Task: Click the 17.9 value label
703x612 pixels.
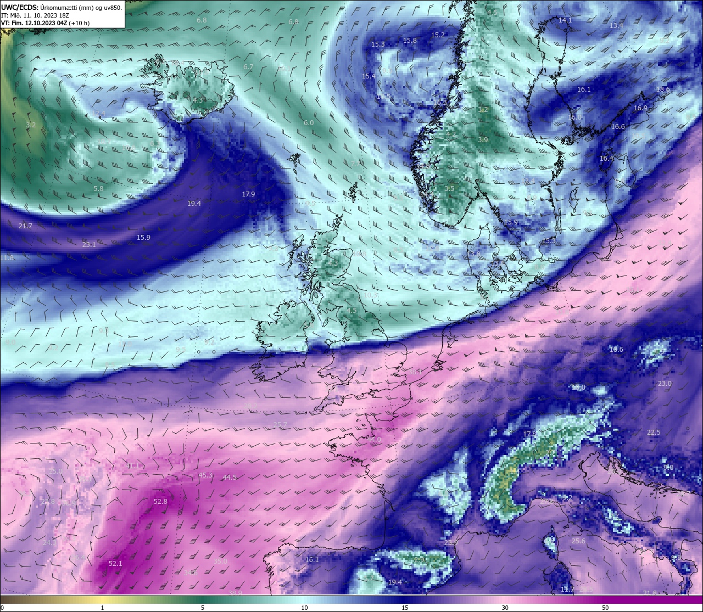Action: [248, 194]
